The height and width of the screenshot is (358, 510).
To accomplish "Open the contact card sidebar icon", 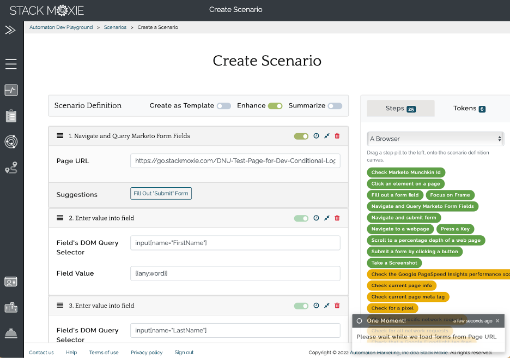I will (x=11, y=282).
